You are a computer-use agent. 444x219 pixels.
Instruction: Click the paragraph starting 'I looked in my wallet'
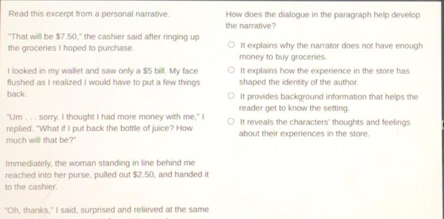point(103,82)
